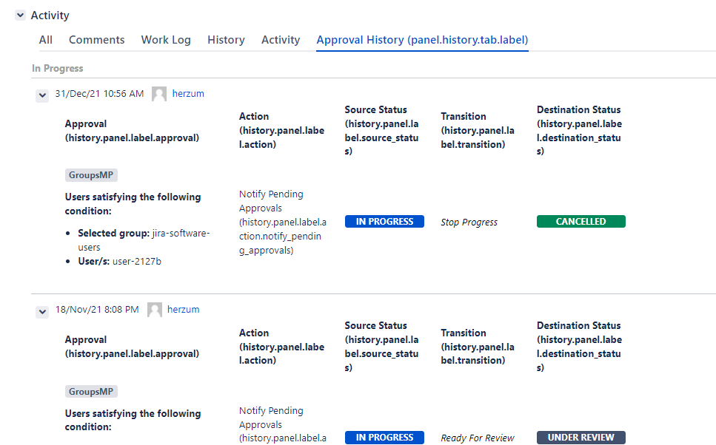The width and height of the screenshot is (716, 445).
Task: Click the Stop Progress transition text
Action: point(469,222)
